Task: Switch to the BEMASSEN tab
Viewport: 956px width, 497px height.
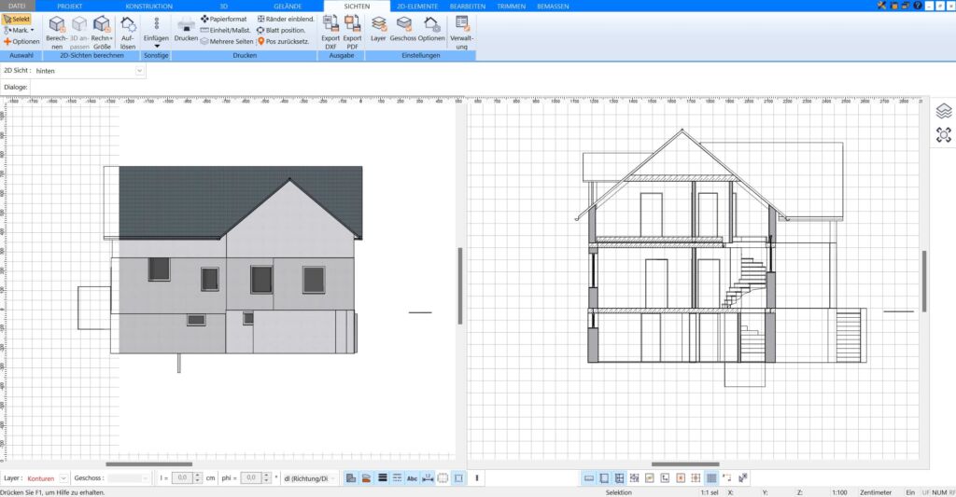Action: 553,7
